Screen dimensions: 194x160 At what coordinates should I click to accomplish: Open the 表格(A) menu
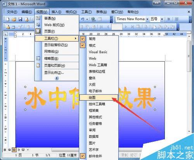[x=101, y=12]
